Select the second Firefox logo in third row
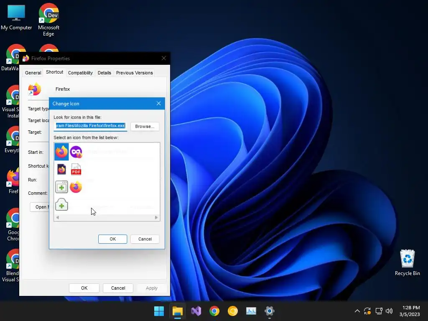The width and height of the screenshot is (428, 321). [x=76, y=187]
